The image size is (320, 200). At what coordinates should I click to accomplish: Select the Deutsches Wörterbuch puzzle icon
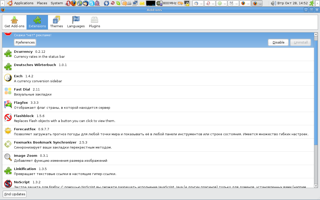[8, 66]
